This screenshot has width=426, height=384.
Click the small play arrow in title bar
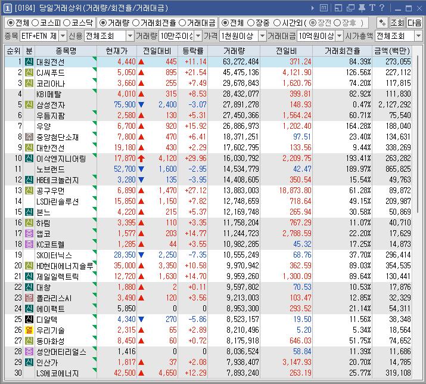(x=312, y=8)
